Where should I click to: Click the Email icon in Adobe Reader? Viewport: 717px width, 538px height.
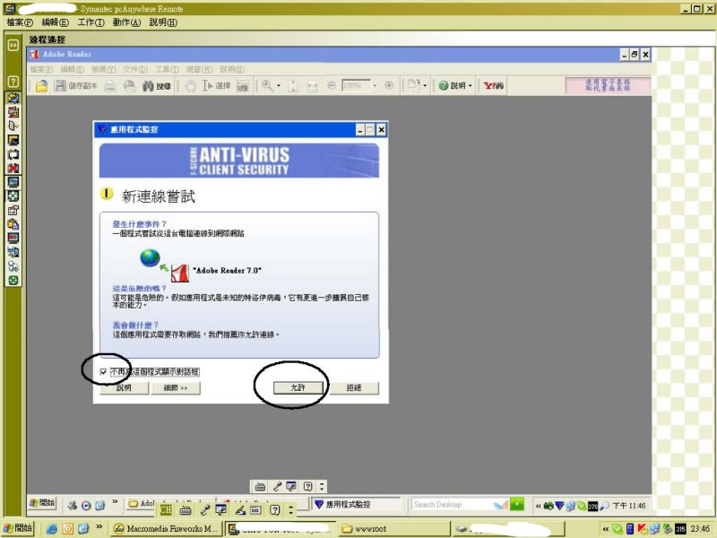pos(130,85)
